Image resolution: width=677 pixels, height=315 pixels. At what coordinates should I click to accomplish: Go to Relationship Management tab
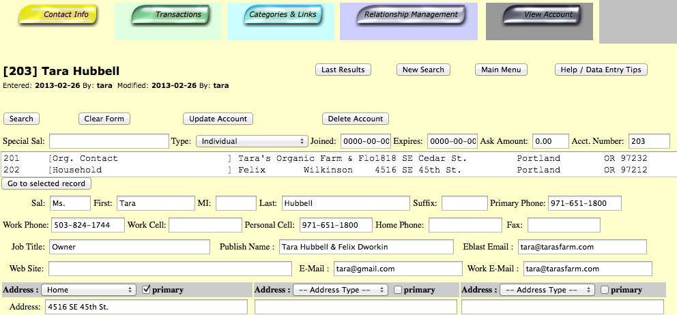pos(412,15)
